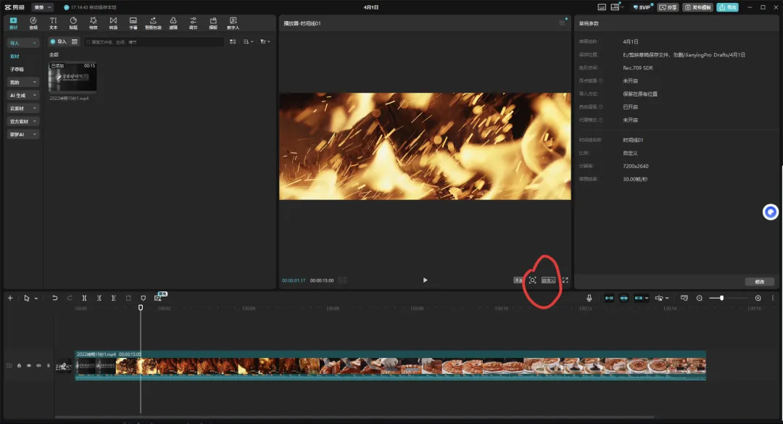
Task: Undo the last edit action
Action: (55, 298)
